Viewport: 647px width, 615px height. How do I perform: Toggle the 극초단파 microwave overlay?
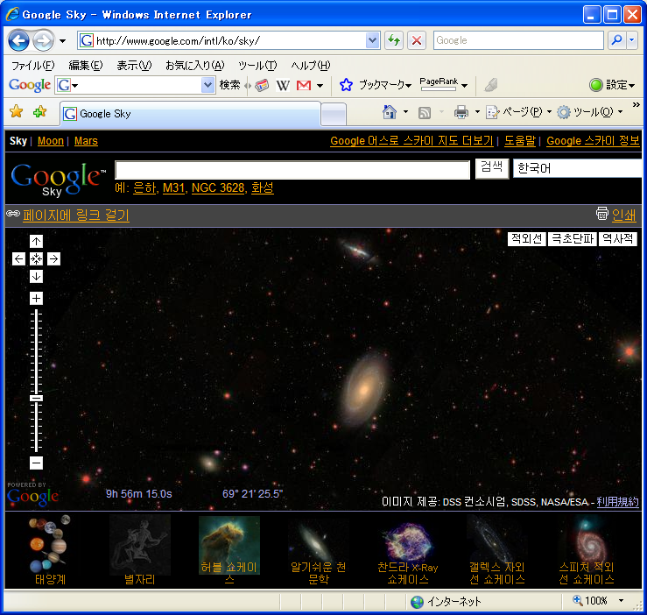coord(573,239)
